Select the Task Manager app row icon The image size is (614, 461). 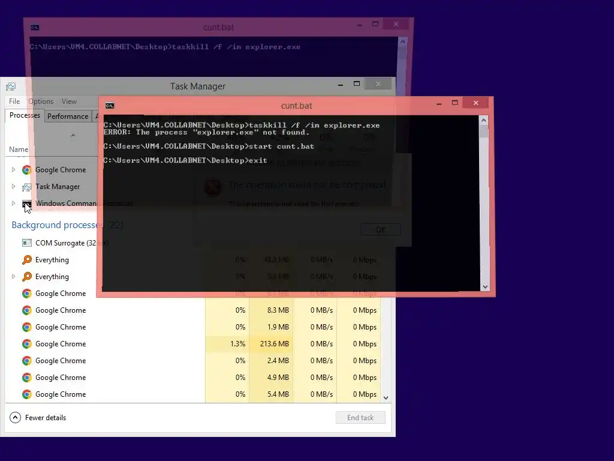[26, 187]
